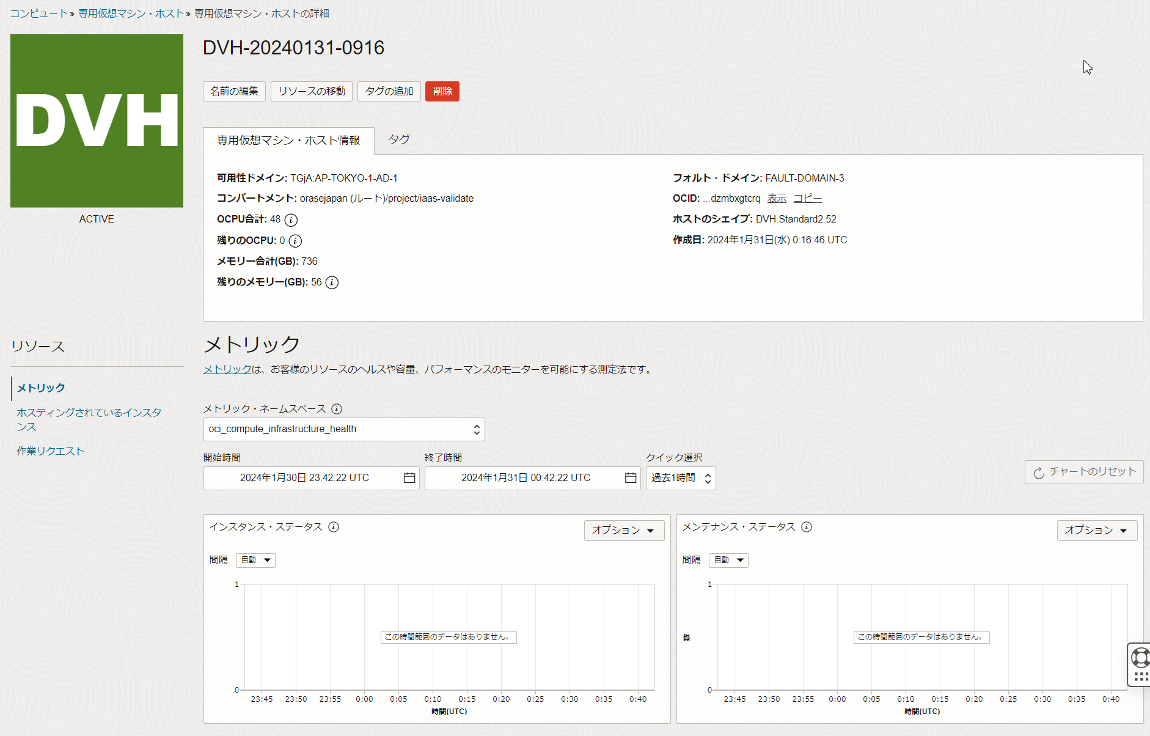This screenshot has height=736, width=1150.
Task: Open the クイック選択 過去1時間 dropdown
Action: pos(681,478)
